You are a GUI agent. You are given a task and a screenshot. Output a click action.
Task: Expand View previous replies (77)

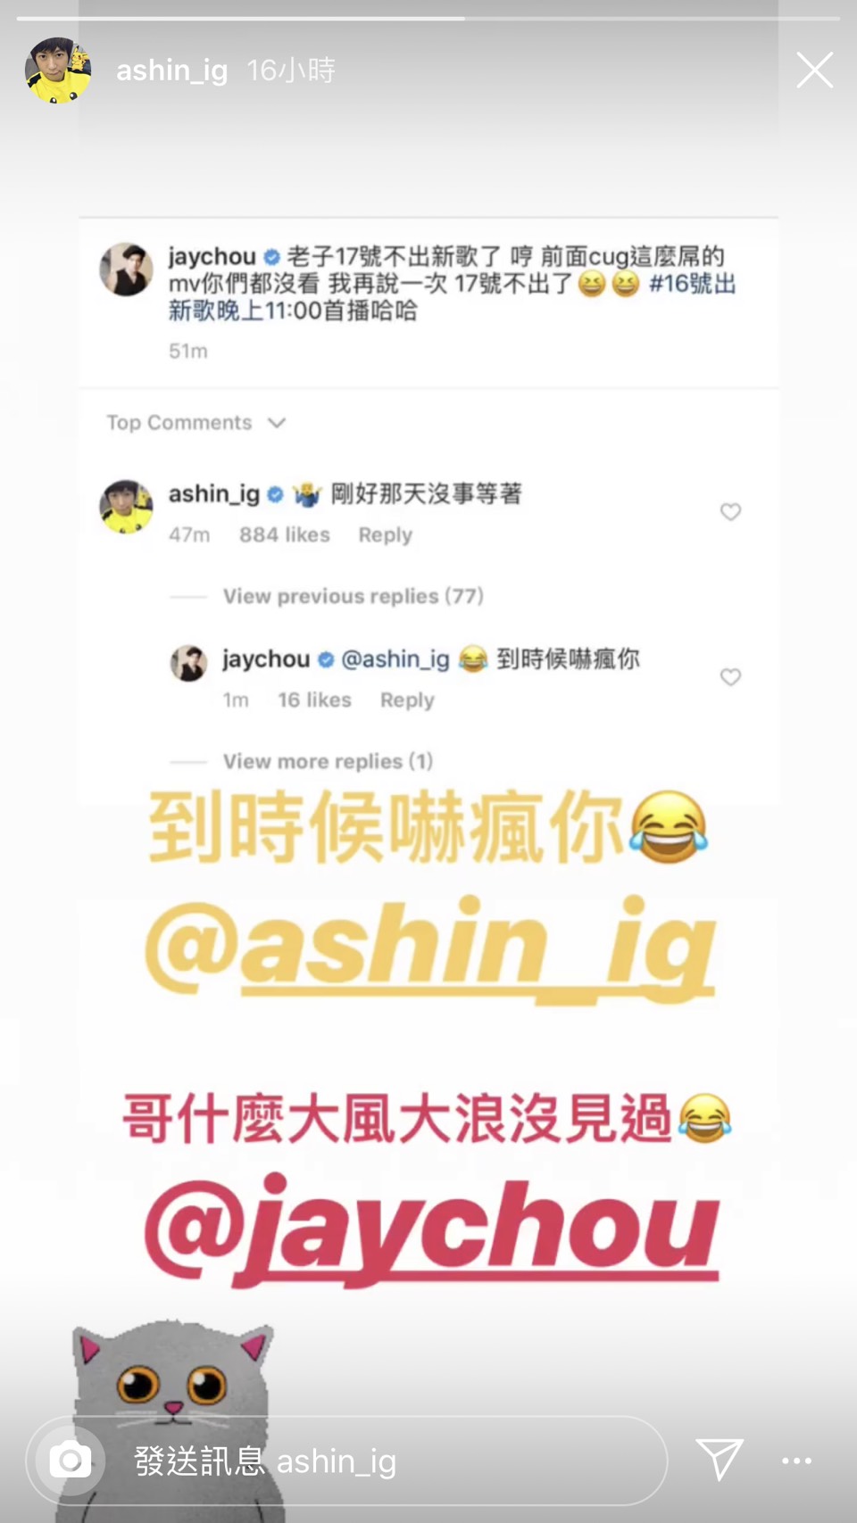354,596
